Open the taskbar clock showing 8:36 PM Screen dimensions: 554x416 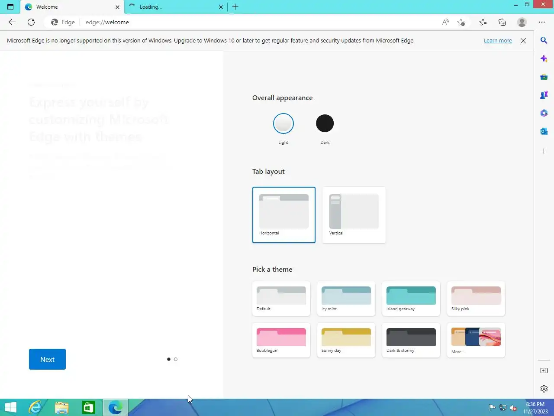tap(535, 408)
